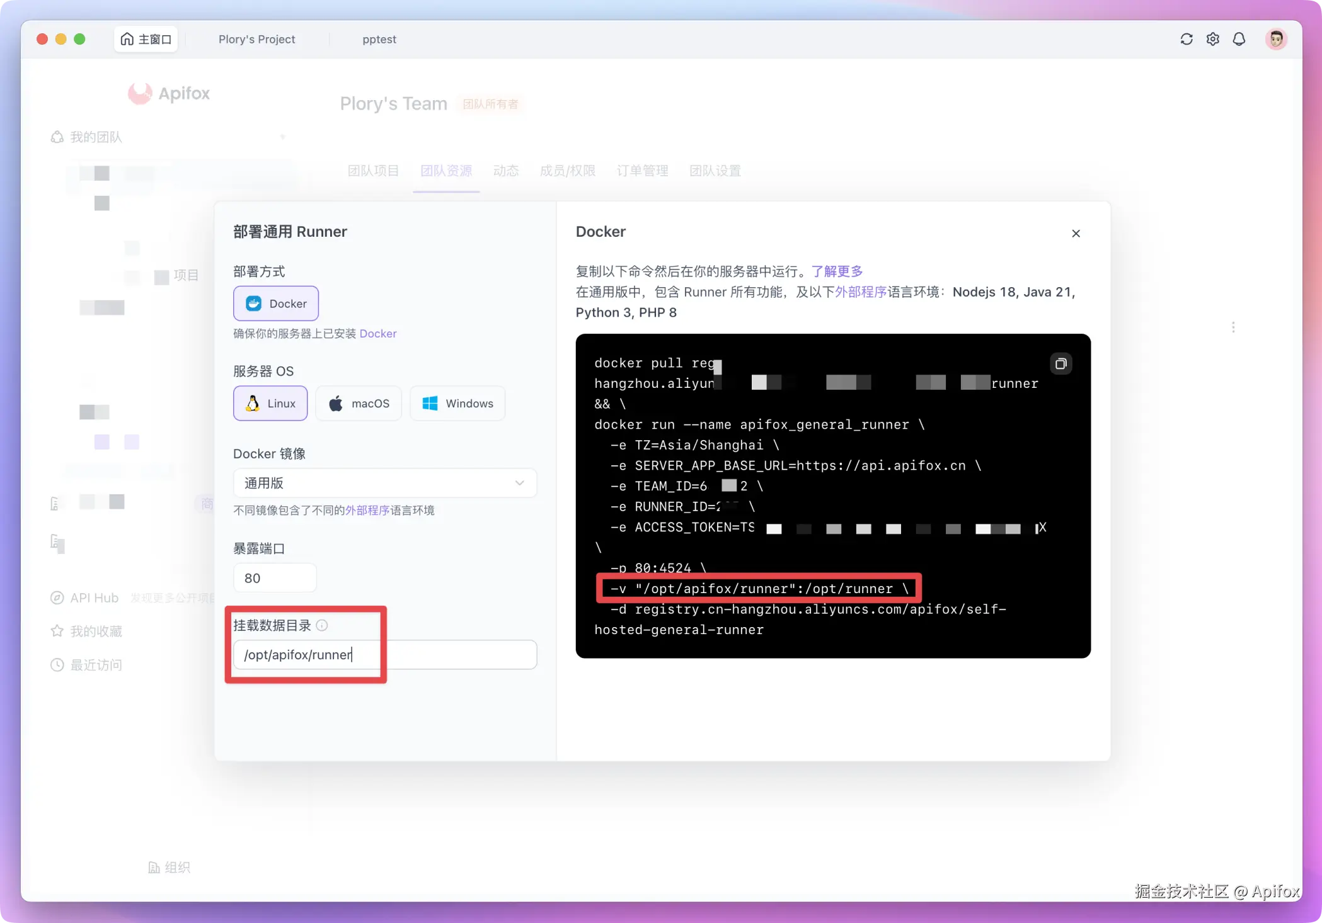Open settings gear in title bar
1322x923 pixels.
[1213, 39]
